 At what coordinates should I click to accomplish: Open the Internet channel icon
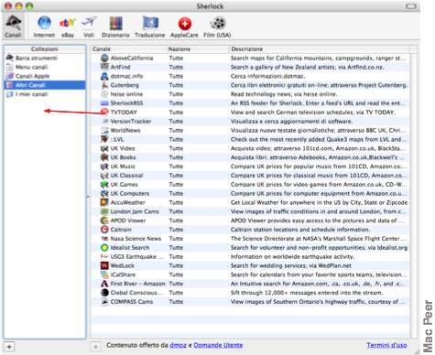tap(44, 26)
